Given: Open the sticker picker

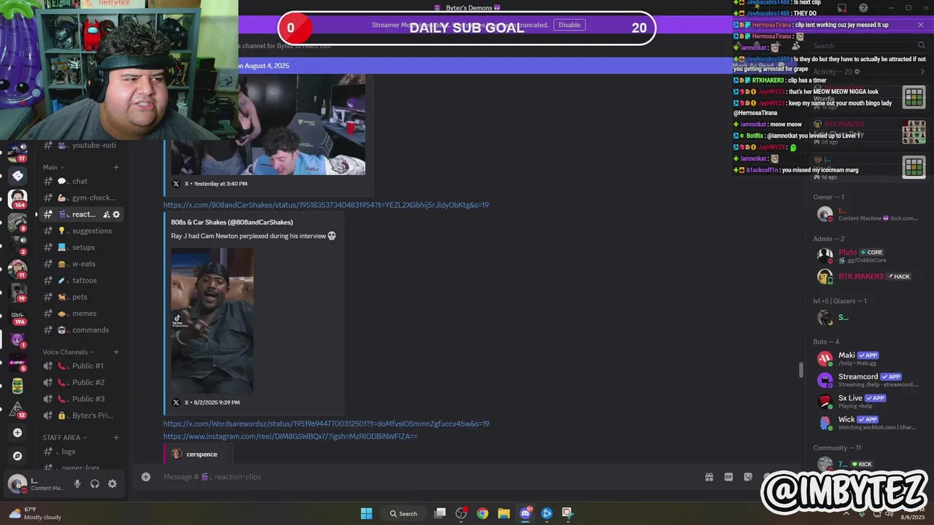Looking at the screenshot, I should (x=748, y=477).
